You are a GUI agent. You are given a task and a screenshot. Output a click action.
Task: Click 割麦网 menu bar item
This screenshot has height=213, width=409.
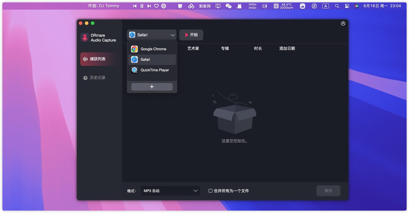(x=205, y=6)
